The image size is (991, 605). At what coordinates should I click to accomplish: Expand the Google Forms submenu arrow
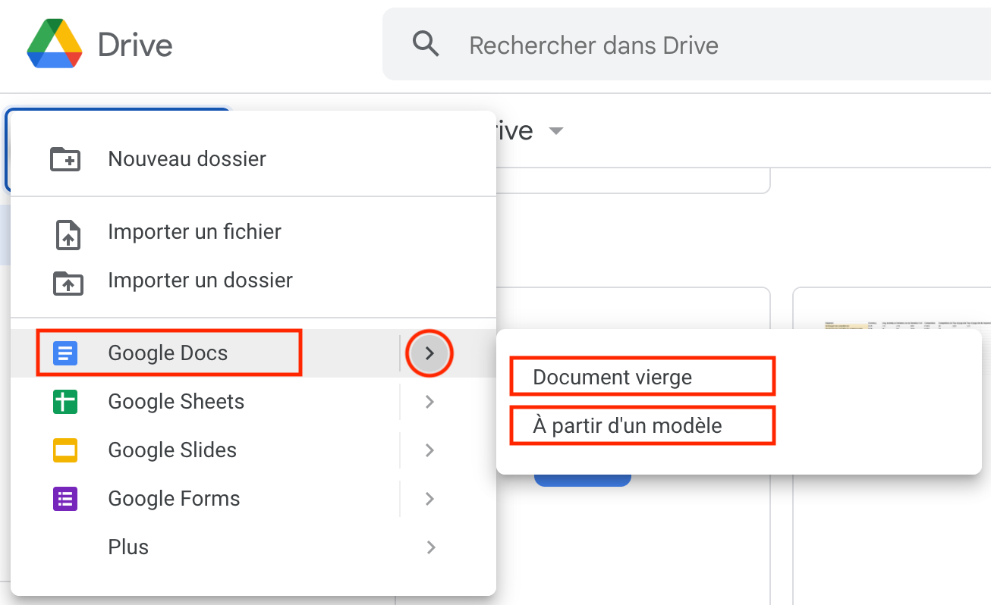(429, 499)
